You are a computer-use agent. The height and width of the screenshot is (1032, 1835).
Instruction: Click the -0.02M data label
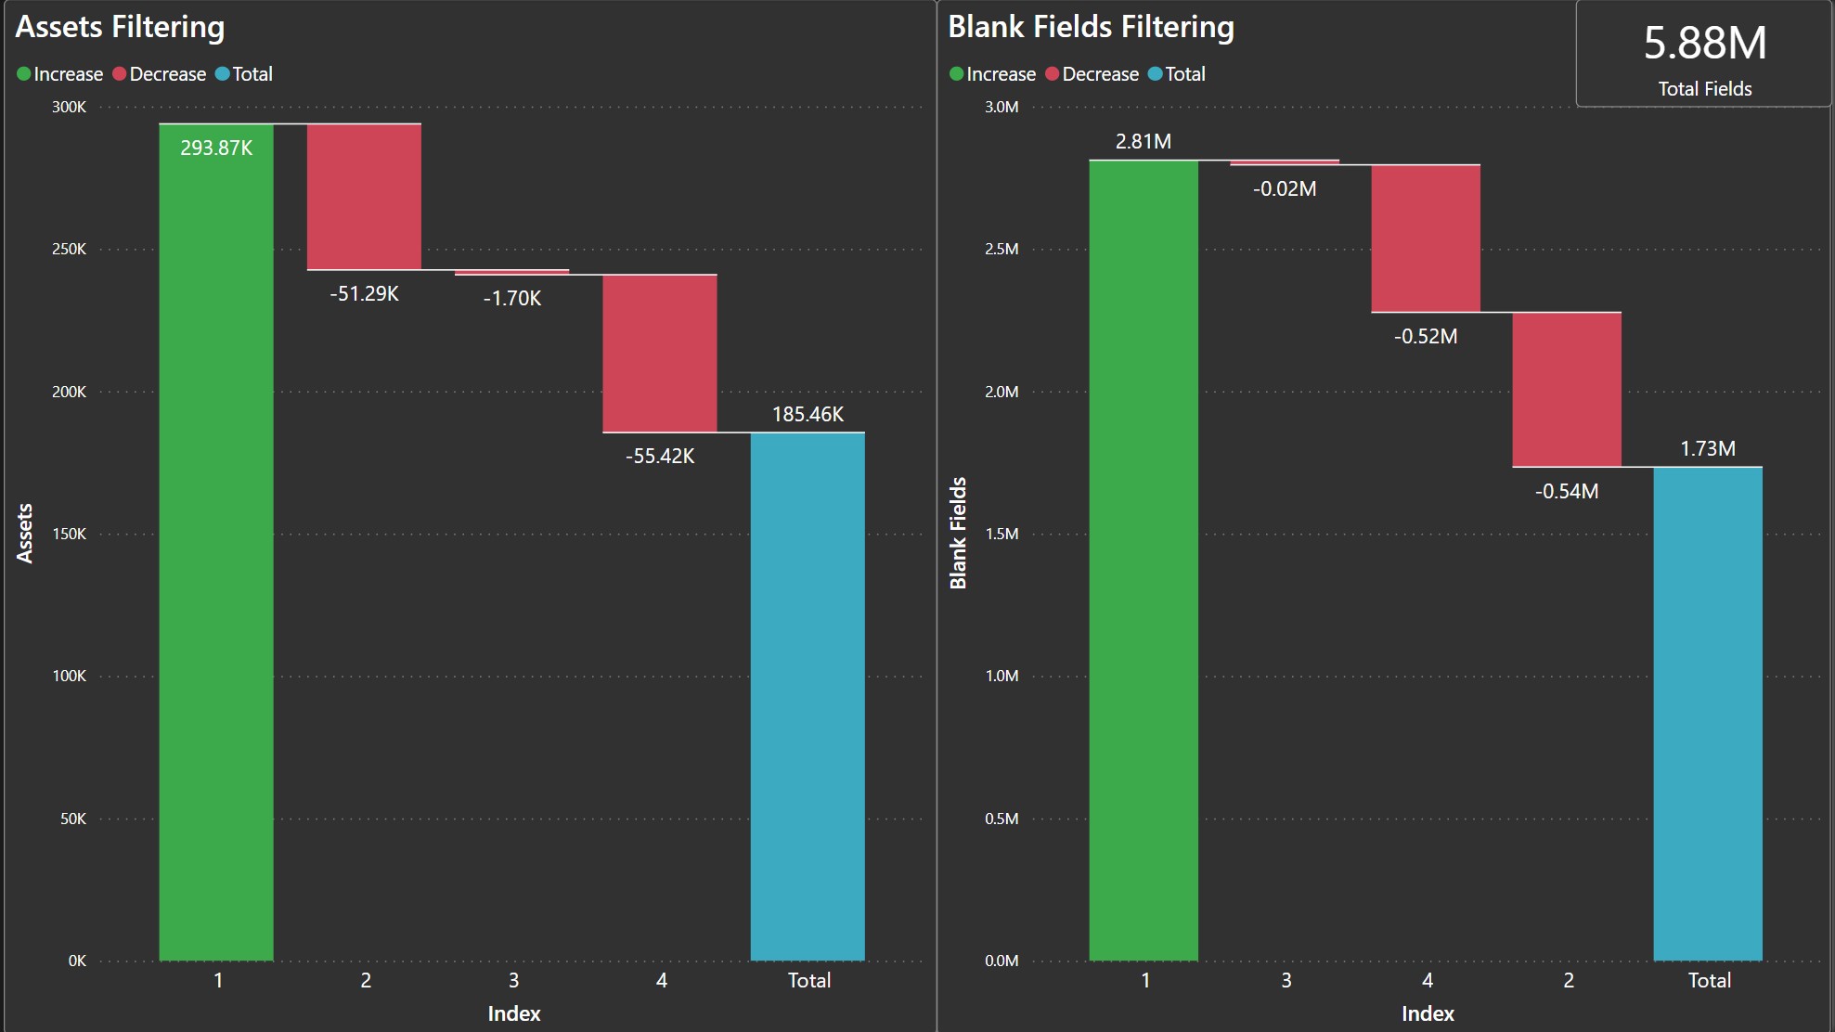(x=1285, y=188)
